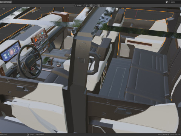
Task: Click the mouse icon beside Object Context Menu
Action: [x=28, y=134]
